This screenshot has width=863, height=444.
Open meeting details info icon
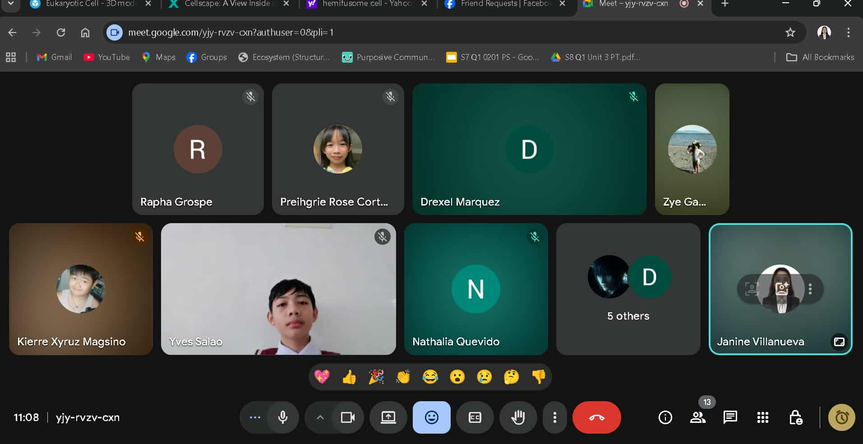point(665,417)
